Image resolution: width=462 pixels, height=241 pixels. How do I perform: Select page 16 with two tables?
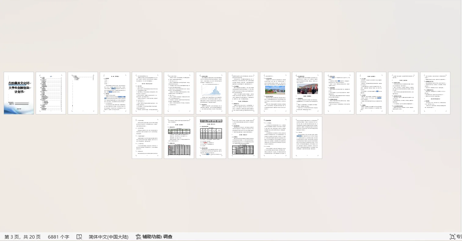179,138
